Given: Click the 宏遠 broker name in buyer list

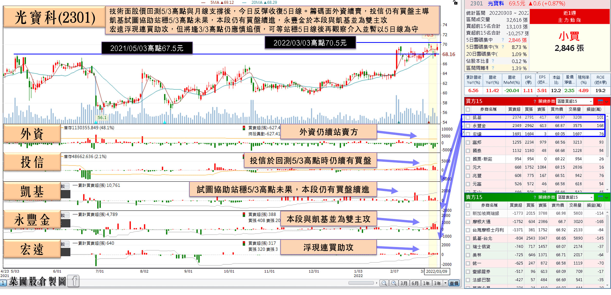Looking at the screenshot, I should (477, 134).
